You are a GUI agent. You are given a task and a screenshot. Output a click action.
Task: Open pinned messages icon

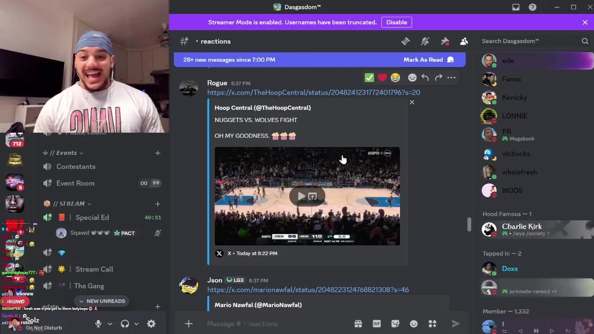[445, 41]
